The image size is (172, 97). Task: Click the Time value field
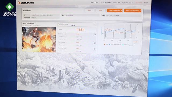click(124, 16)
